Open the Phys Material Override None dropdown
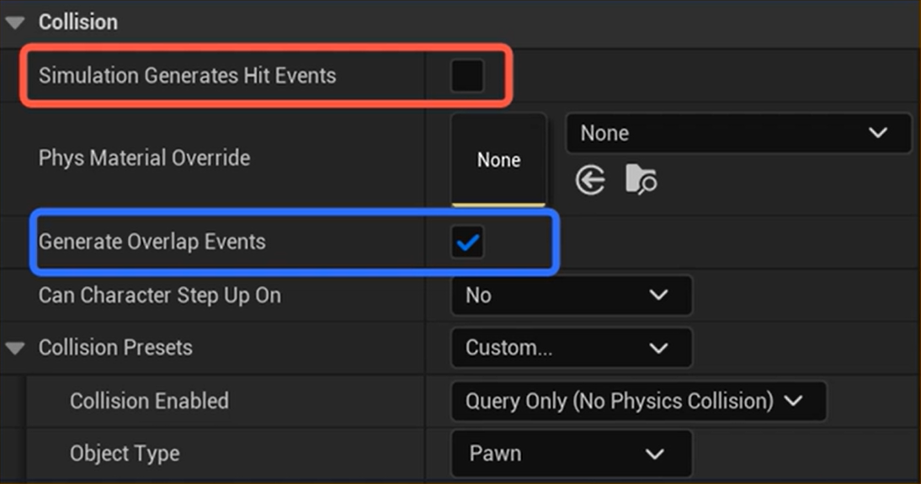The image size is (921, 484). click(x=738, y=133)
